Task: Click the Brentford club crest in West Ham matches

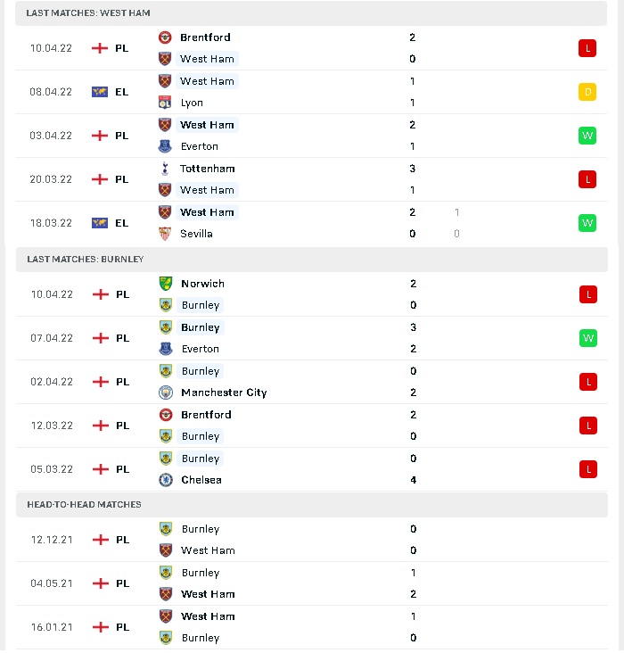Action: [x=165, y=37]
